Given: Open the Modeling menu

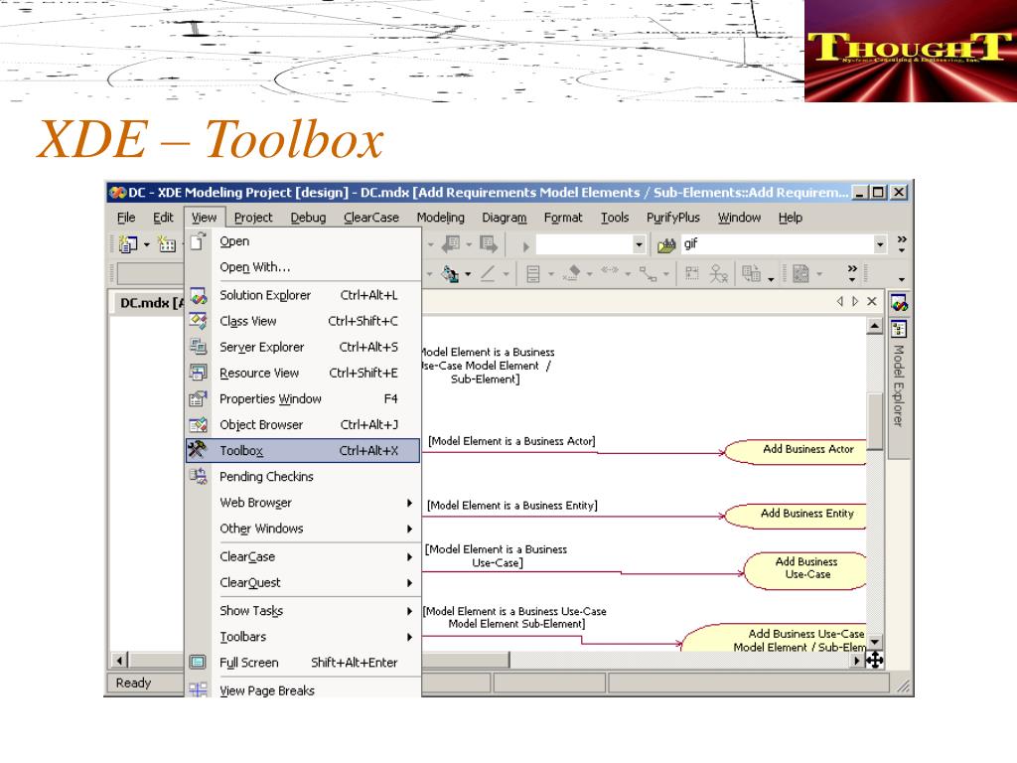Looking at the screenshot, I should coord(440,218).
